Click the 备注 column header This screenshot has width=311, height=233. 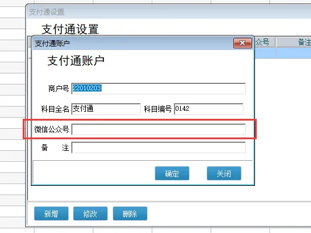tap(293, 42)
